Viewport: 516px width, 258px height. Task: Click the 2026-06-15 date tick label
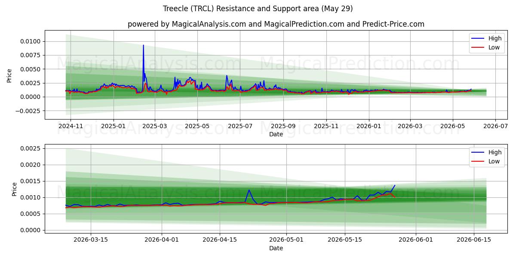pos(474,240)
